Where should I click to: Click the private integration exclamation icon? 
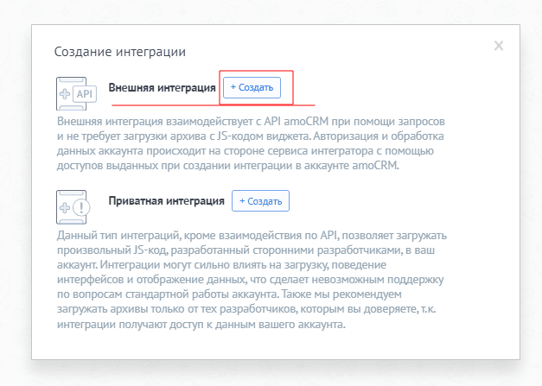[x=73, y=207]
